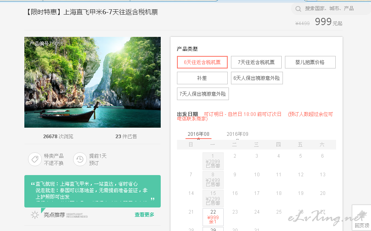Select 7天往返含税机票 product type
The image size is (371, 231).
point(256,62)
